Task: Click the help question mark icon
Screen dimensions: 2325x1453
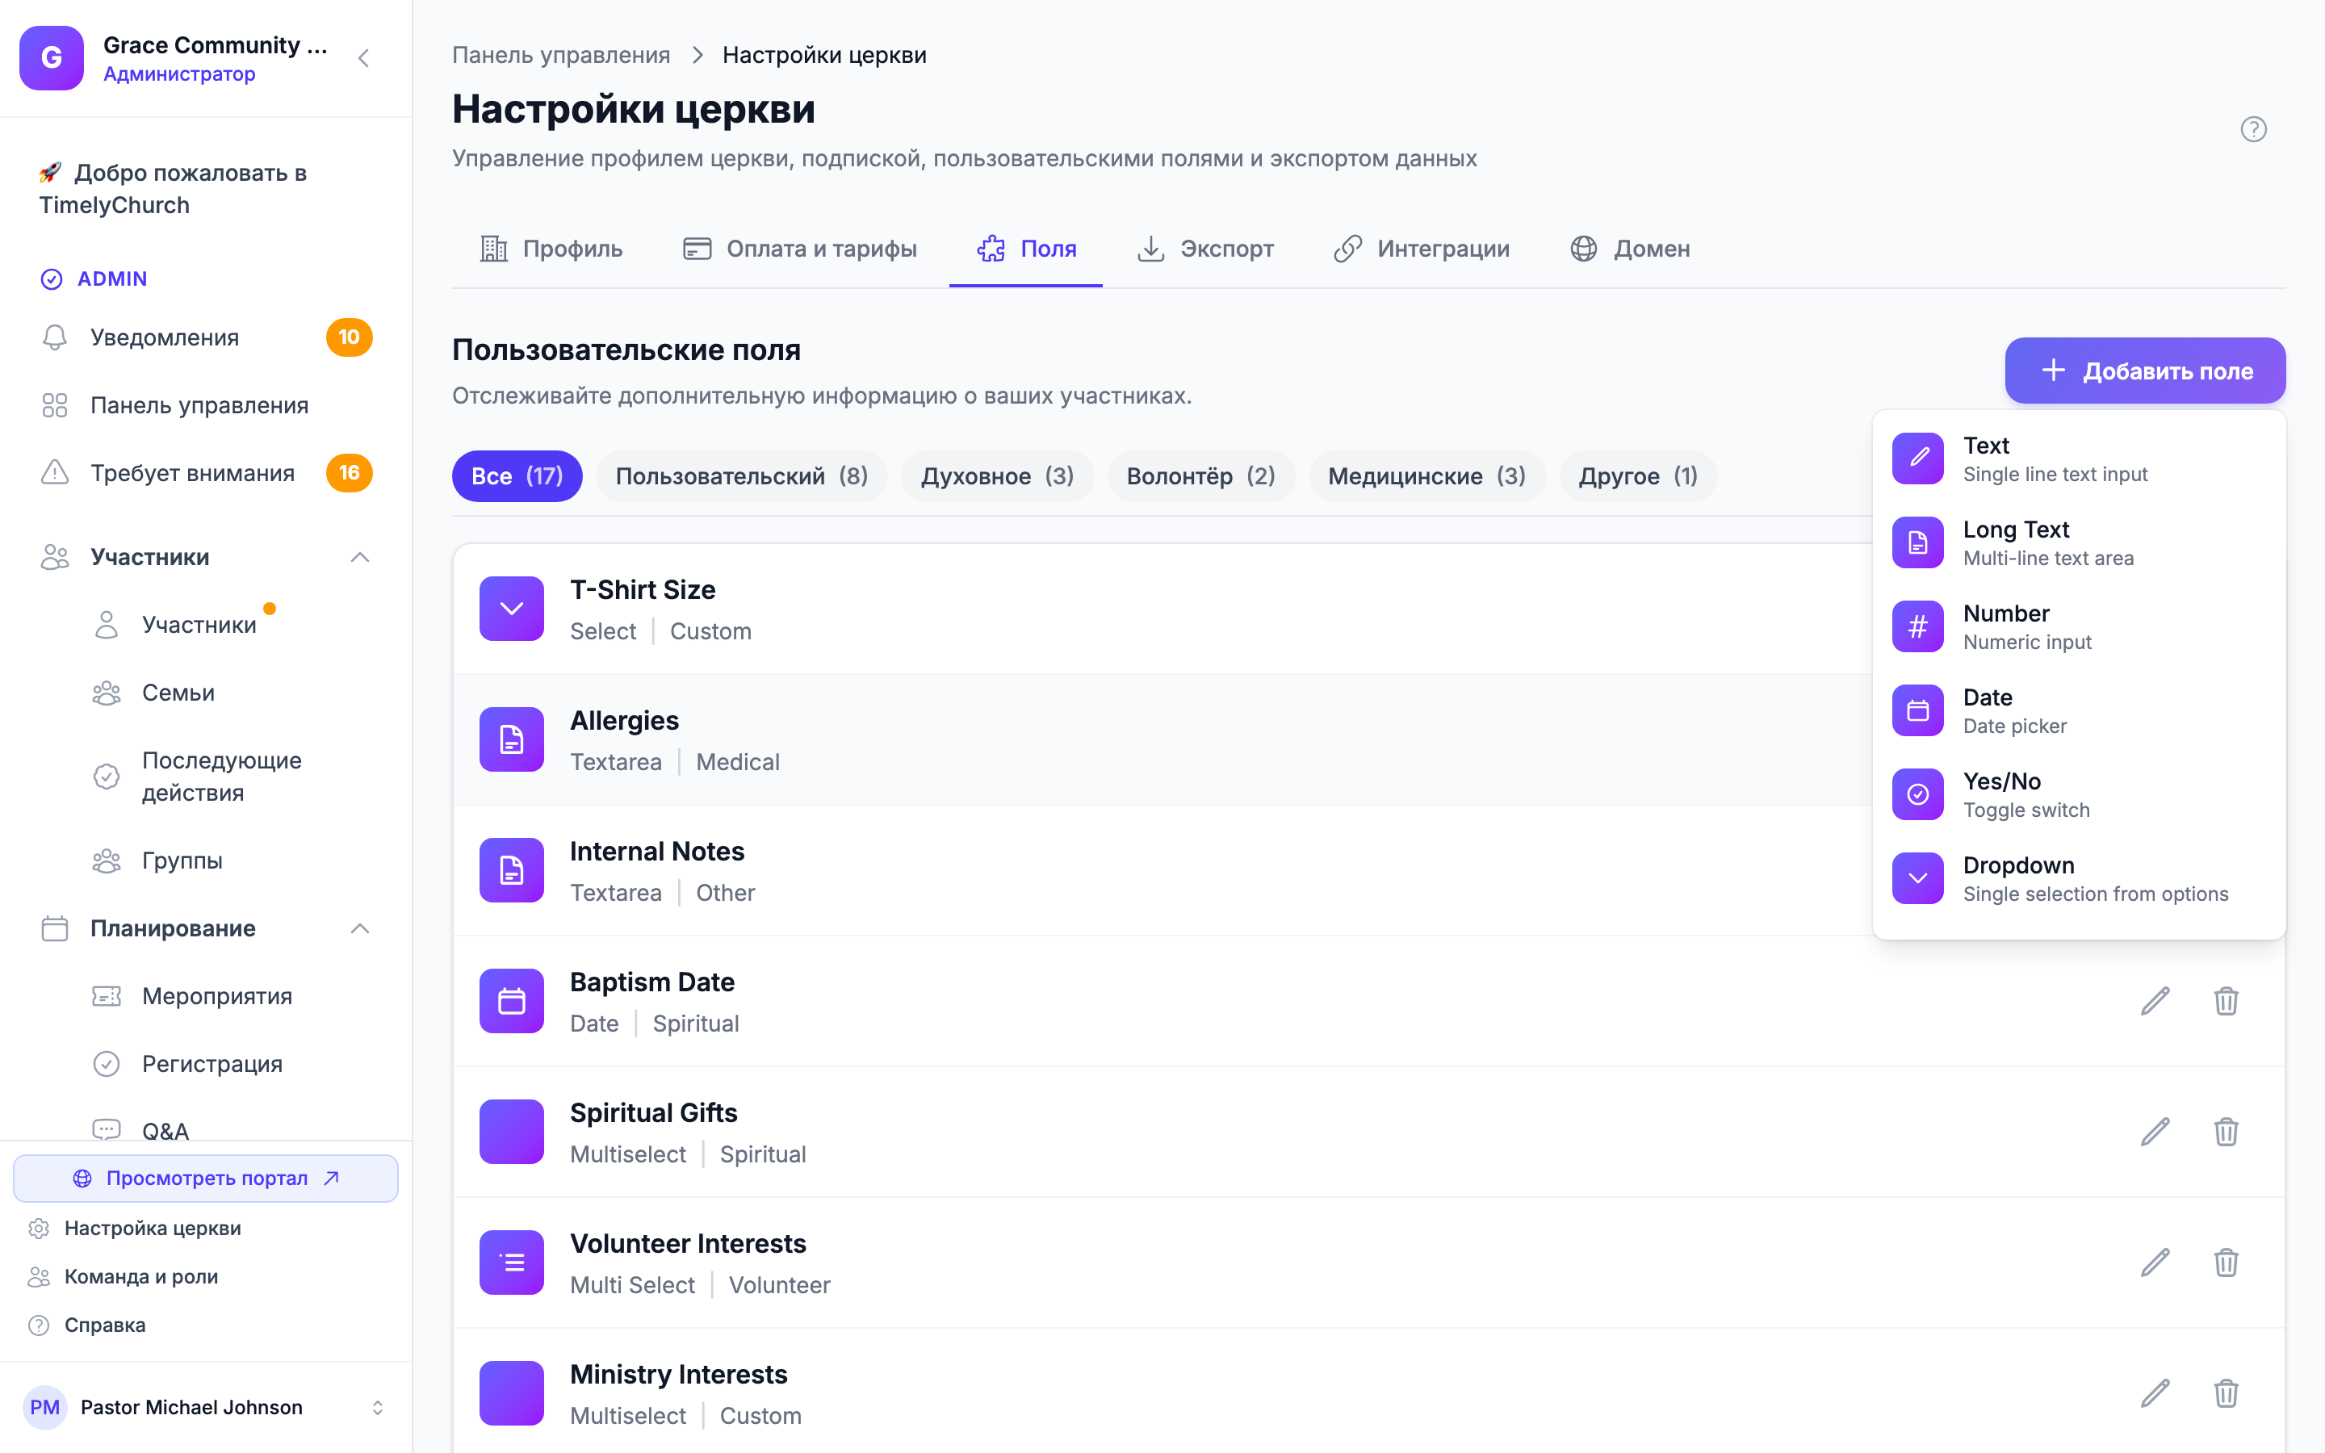Action: tap(2253, 129)
